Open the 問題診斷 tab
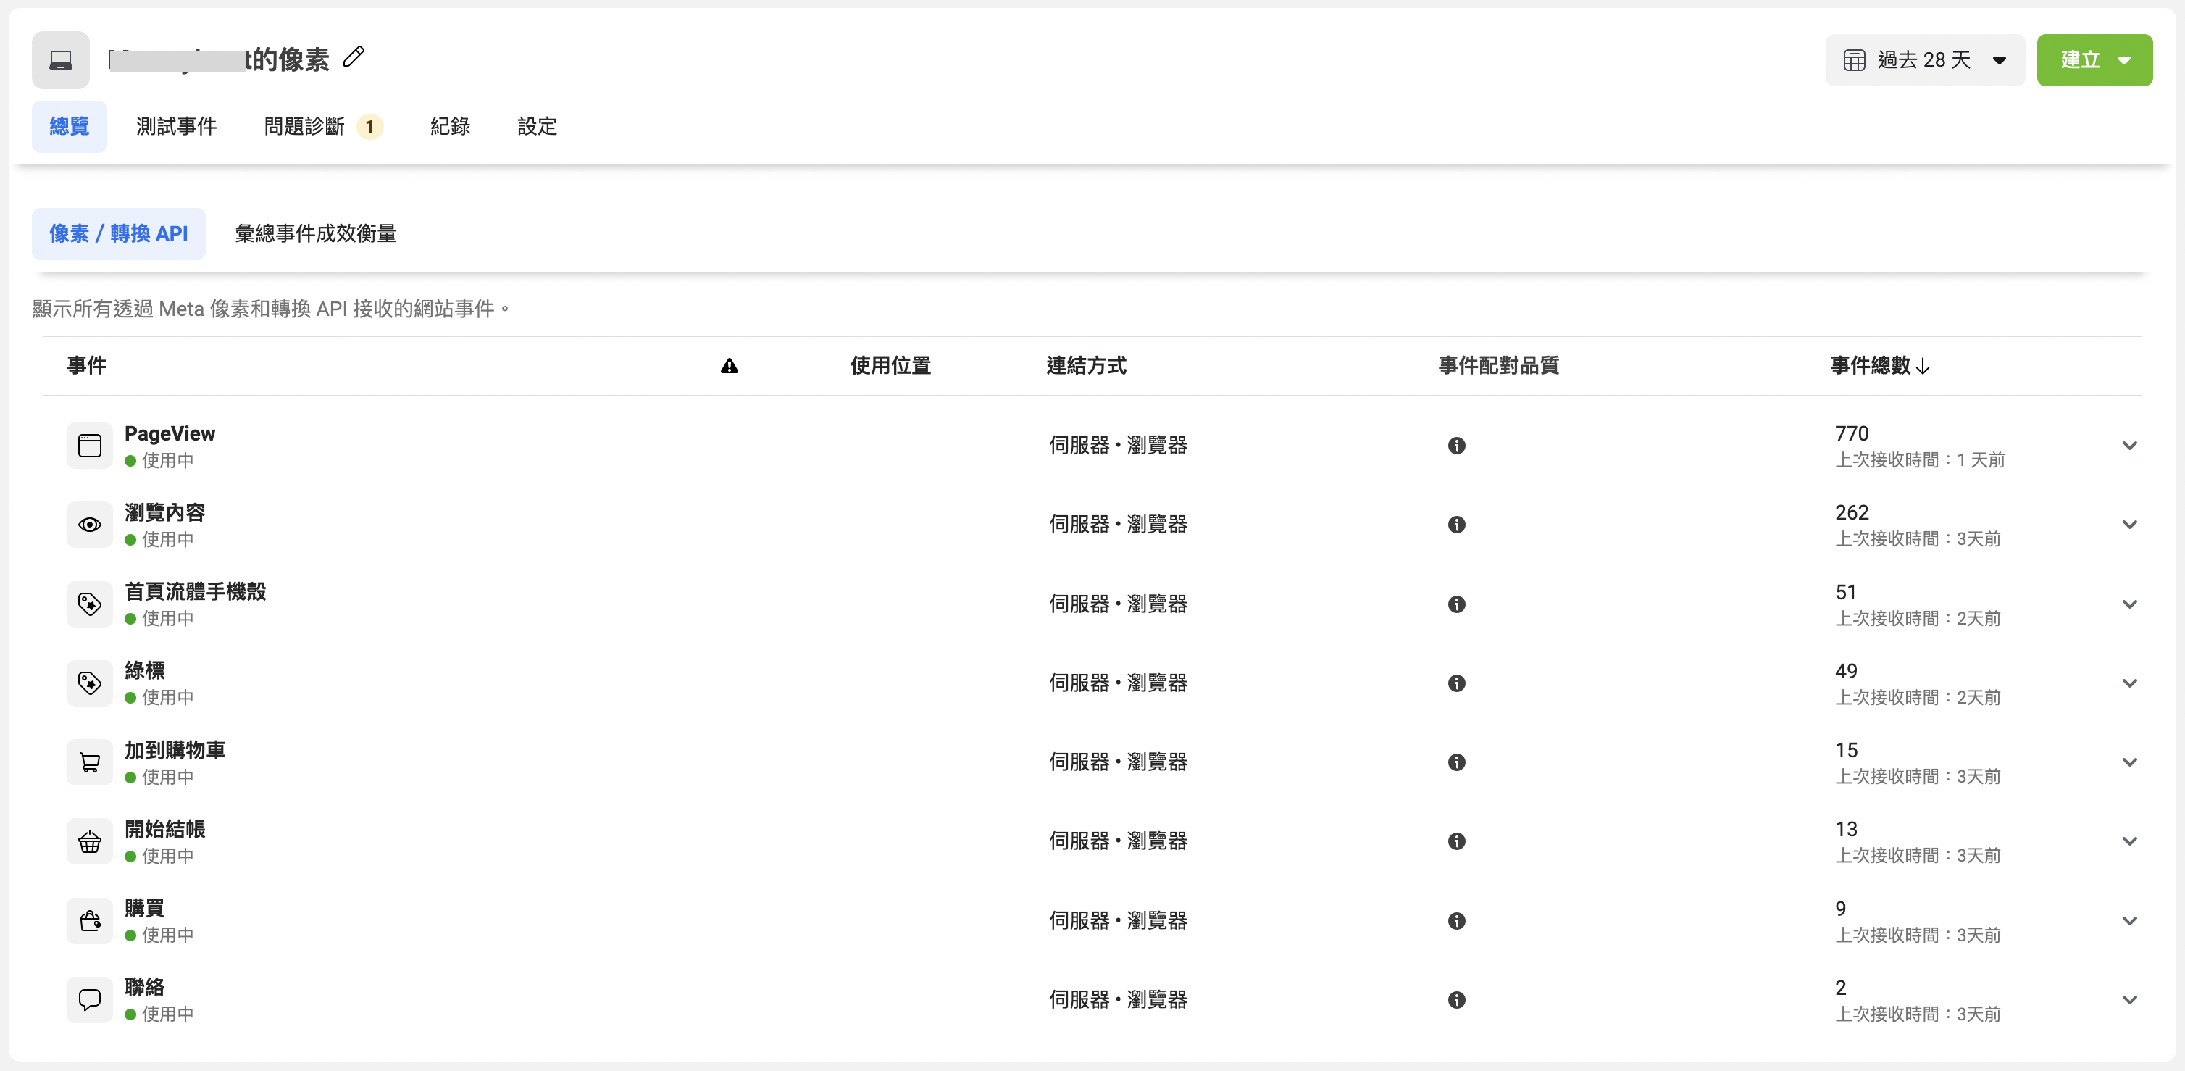 [x=323, y=127]
